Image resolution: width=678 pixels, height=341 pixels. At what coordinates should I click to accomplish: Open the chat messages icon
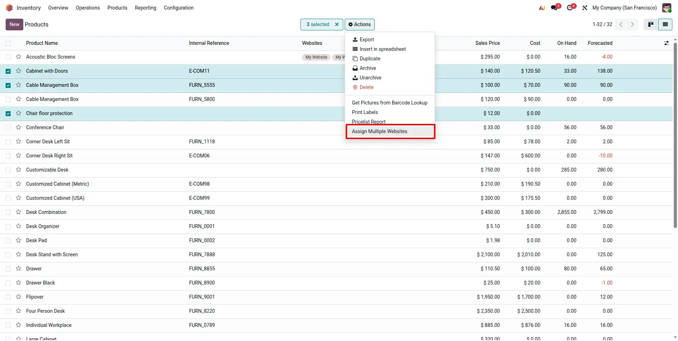click(554, 8)
